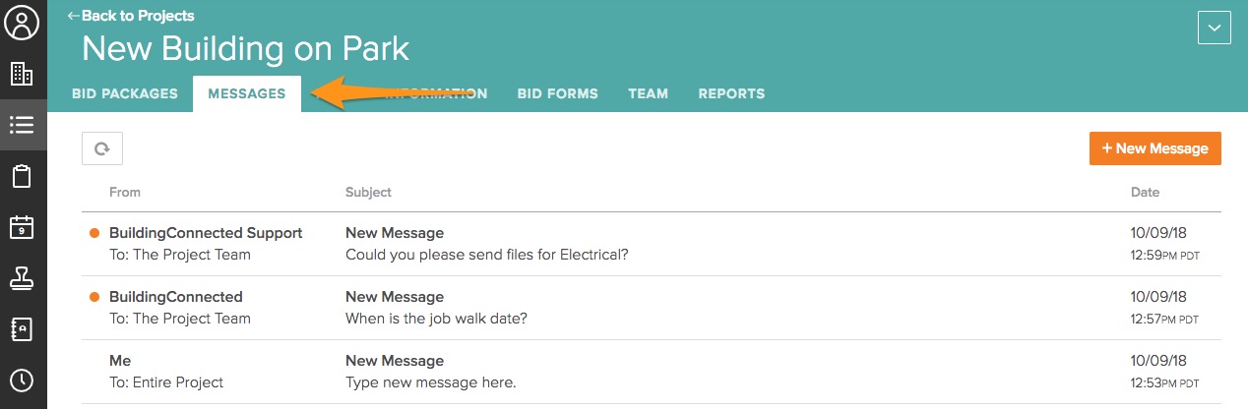Go back to Projects link
This screenshot has width=1248, height=409.
pyautogui.click(x=131, y=16)
